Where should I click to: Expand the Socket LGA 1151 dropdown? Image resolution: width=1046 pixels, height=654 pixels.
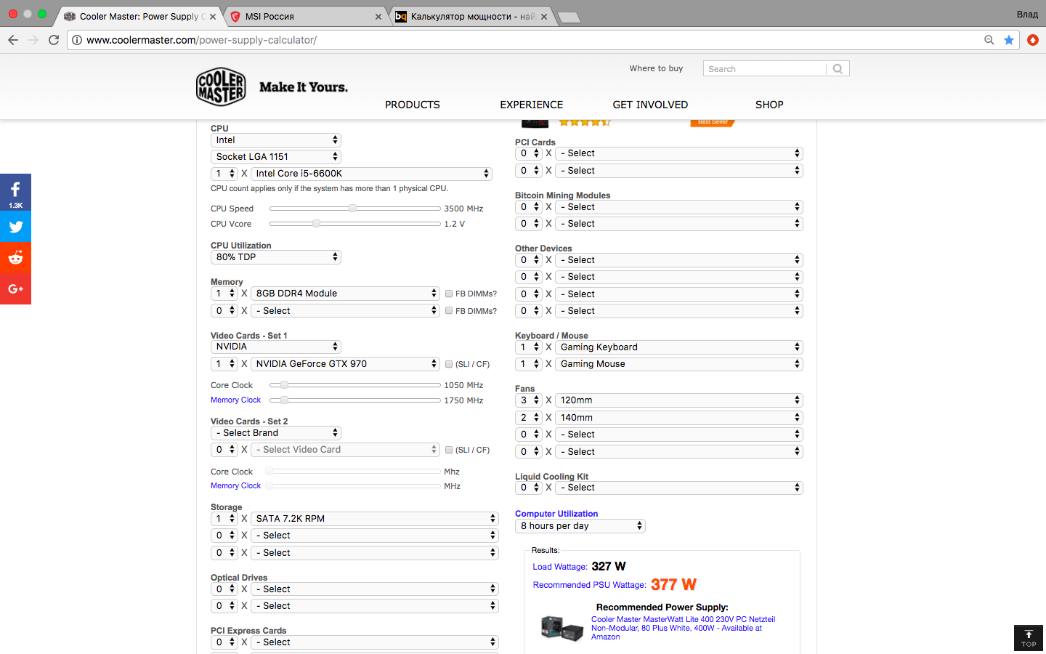coord(276,157)
